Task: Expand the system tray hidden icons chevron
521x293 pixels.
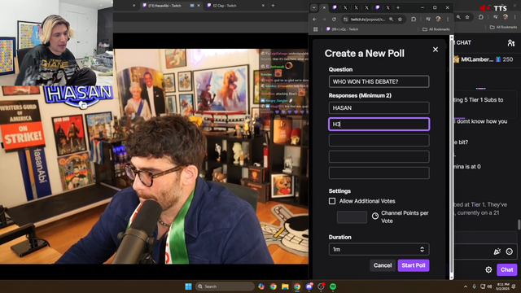Action: 466,286
